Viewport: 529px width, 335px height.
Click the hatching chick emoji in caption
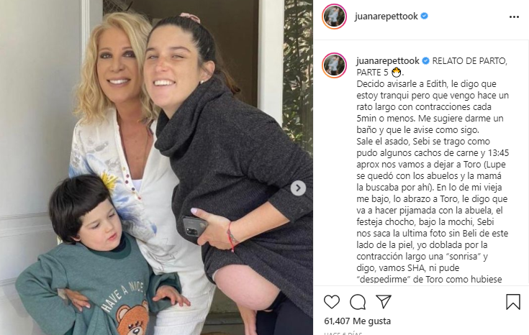point(397,73)
